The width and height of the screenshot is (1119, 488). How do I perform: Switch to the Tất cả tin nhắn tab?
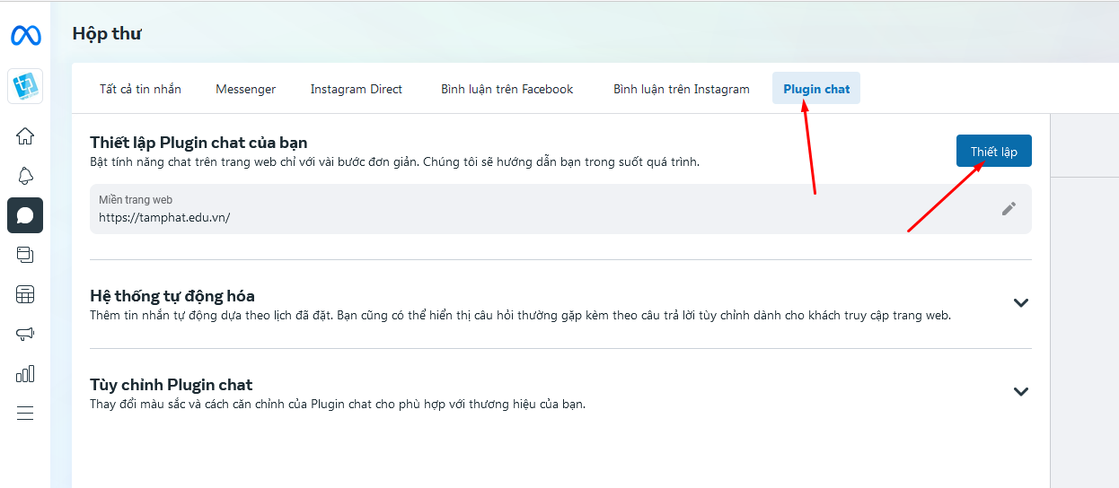click(140, 89)
